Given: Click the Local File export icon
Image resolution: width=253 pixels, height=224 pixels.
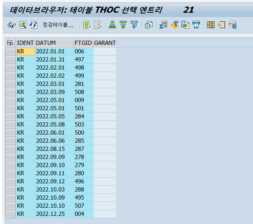Looking at the screenshot, I should 185,25.
